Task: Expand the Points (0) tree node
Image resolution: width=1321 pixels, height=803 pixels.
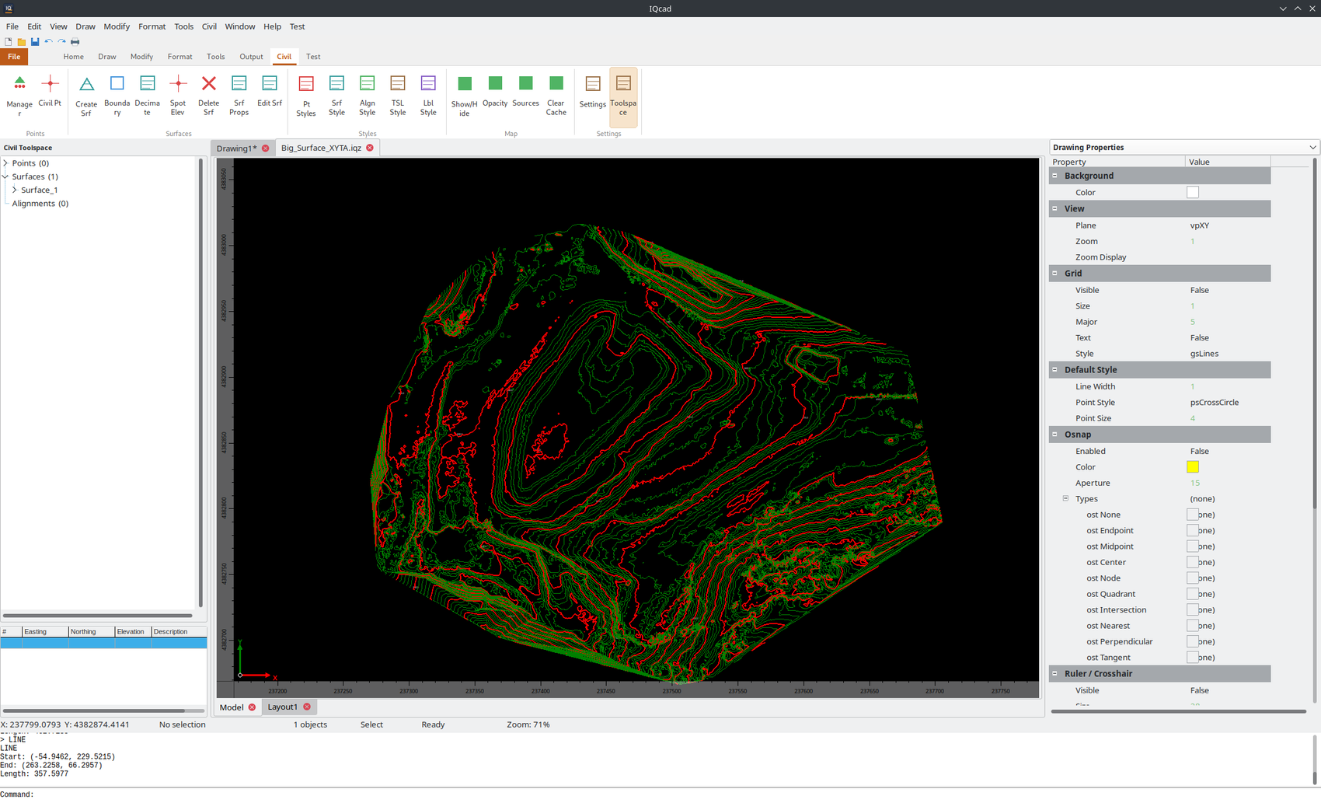Action: (x=5, y=163)
